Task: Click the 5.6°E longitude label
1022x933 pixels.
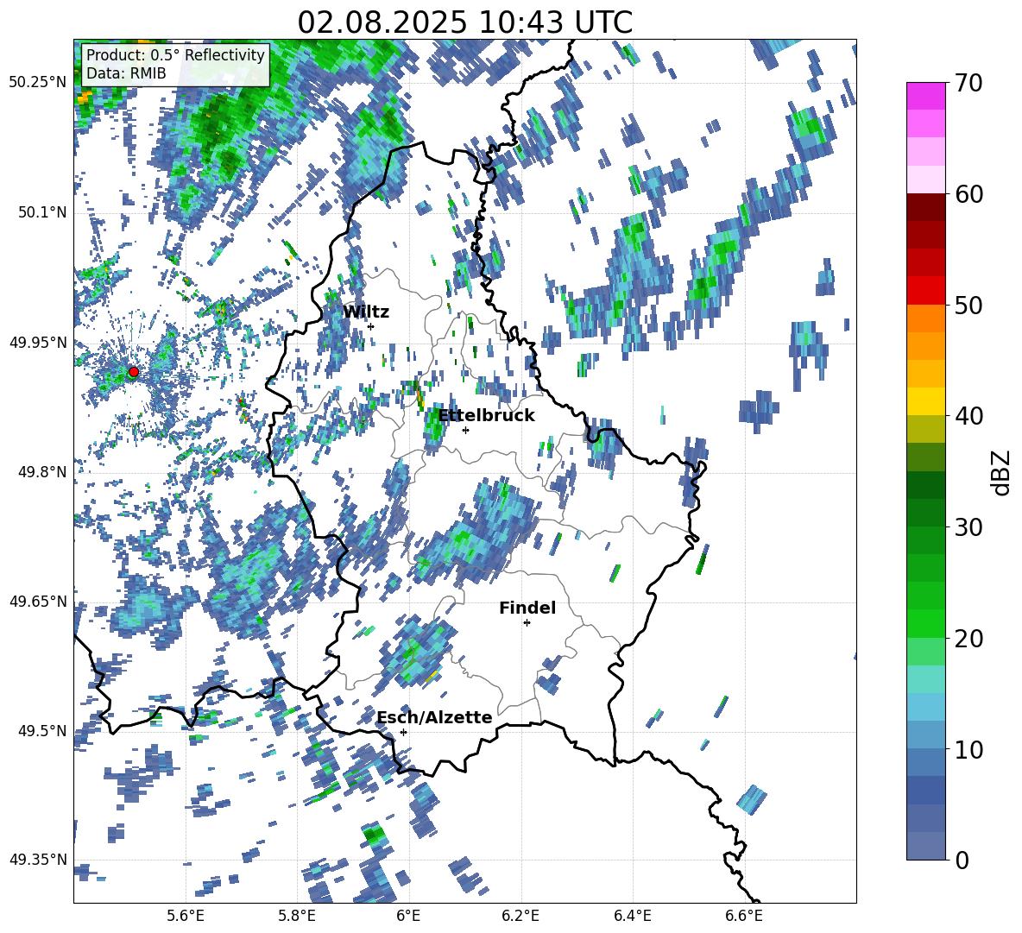Action: coord(186,916)
